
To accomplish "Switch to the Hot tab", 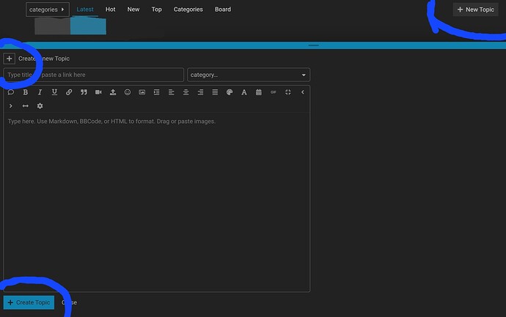I will (110, 10).
